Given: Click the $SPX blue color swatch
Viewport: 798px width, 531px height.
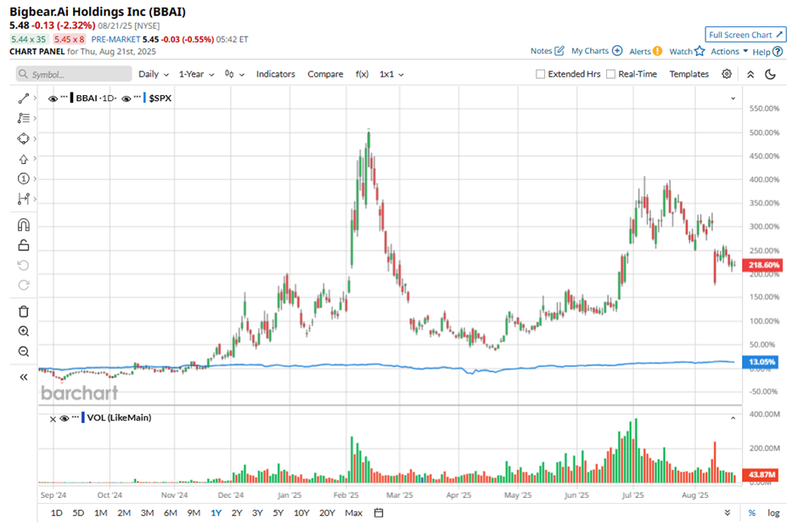Looking at the screenshot, I should [x=144, y=99].
